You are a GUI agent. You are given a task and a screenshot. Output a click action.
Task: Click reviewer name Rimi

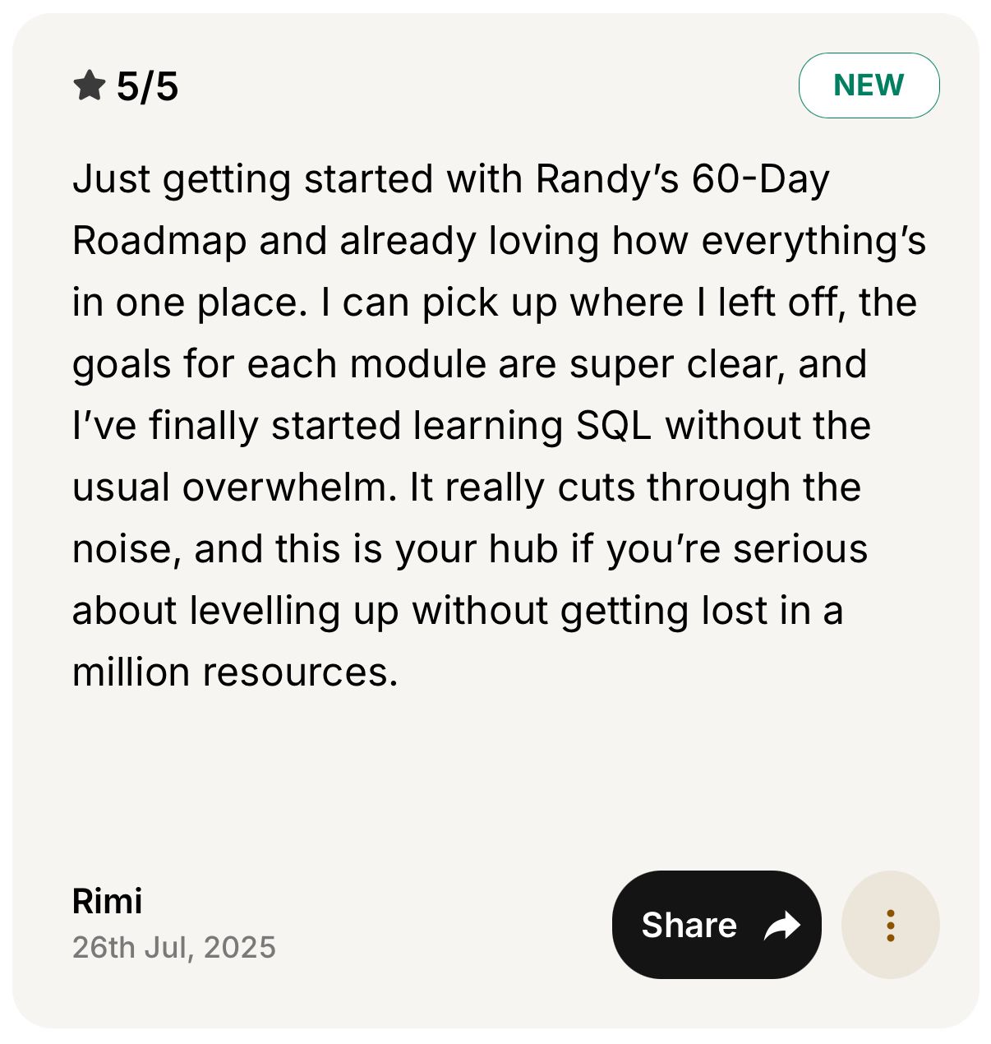(108, 901)
